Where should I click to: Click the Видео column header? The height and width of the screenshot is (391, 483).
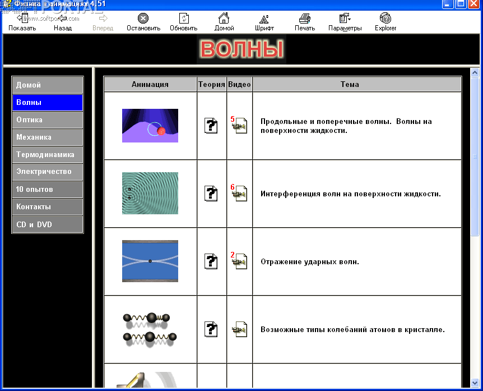click(x=239, y=84)
